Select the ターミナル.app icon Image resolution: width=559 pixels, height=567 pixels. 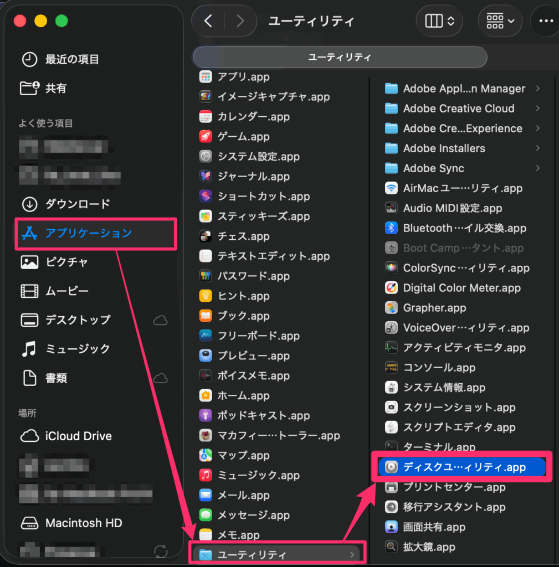tap(392, 447)
